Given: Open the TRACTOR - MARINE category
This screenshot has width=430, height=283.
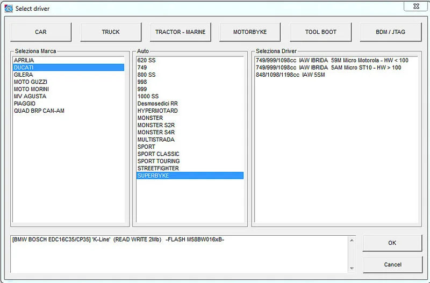Looking at the screenshot, I should pyautogui.click(x=180, y=32).
